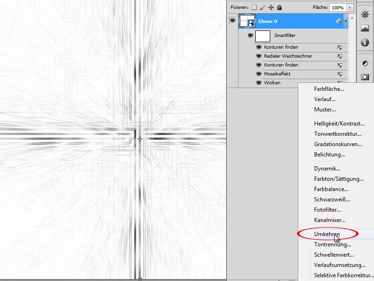Open the Histogram panel icon
374x281 pixels.
click(x=365, y=29)
